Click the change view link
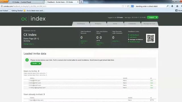The width and height of the screenshot is (182, 102). (x=28, y=44)
